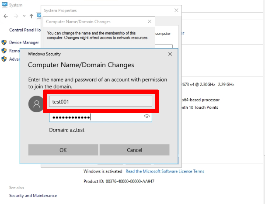Viewport: 265px width, 204px height.
Task: Click the shield icon beside Remote settings
Action: click(4, 51)
